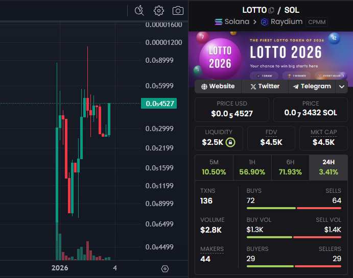Viewport: 353px width, 278px height.
Task: Click the BUYERS count 29
Action: point(251,259)
